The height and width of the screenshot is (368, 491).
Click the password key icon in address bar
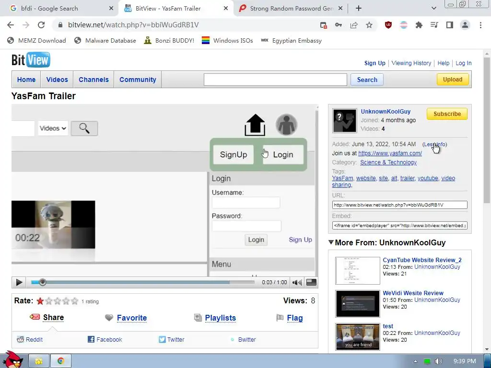pos(339,25)
